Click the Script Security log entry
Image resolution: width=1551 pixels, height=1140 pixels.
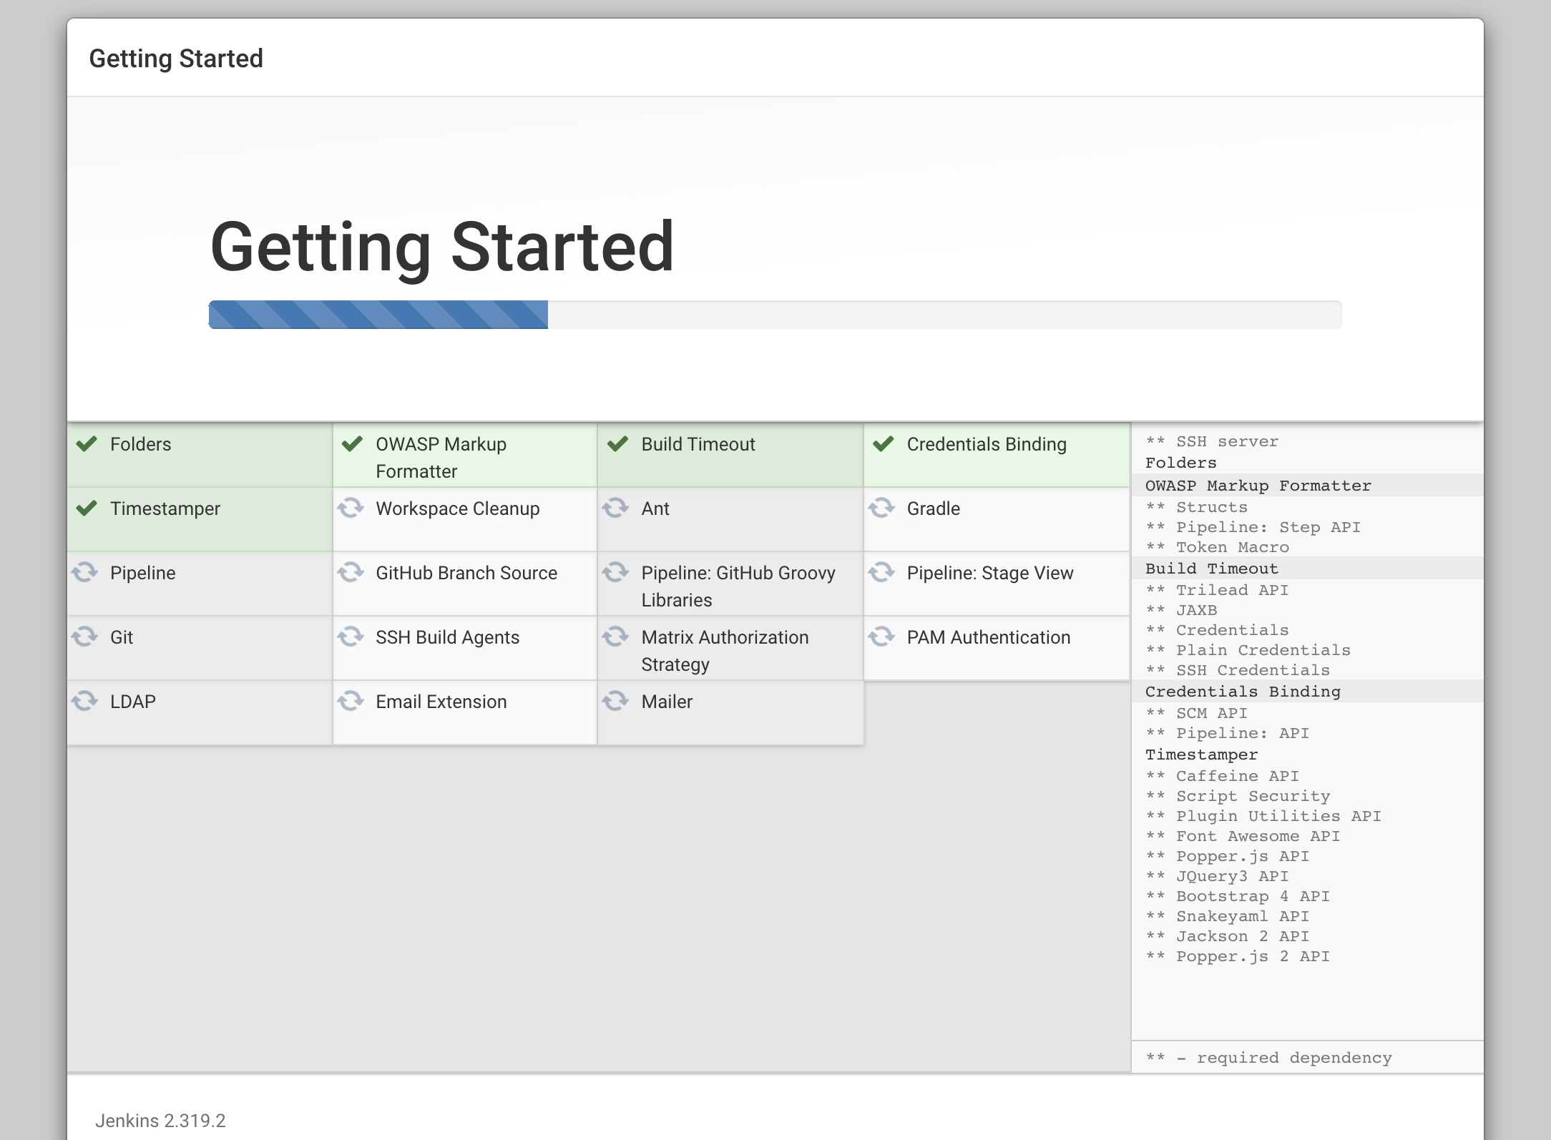(1252, 796)
